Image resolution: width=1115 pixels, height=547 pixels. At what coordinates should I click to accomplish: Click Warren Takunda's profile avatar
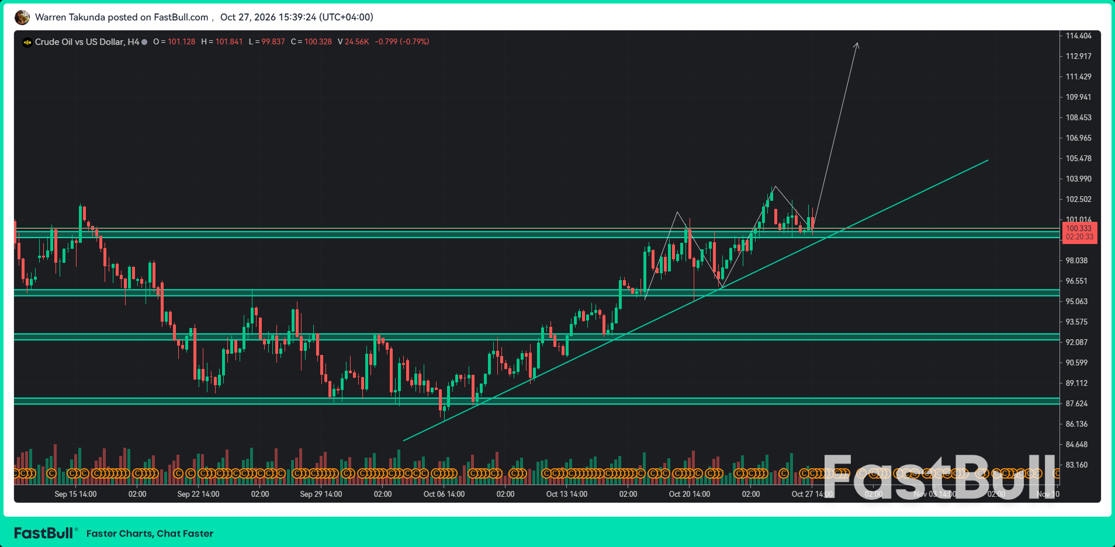coord(22,18)
